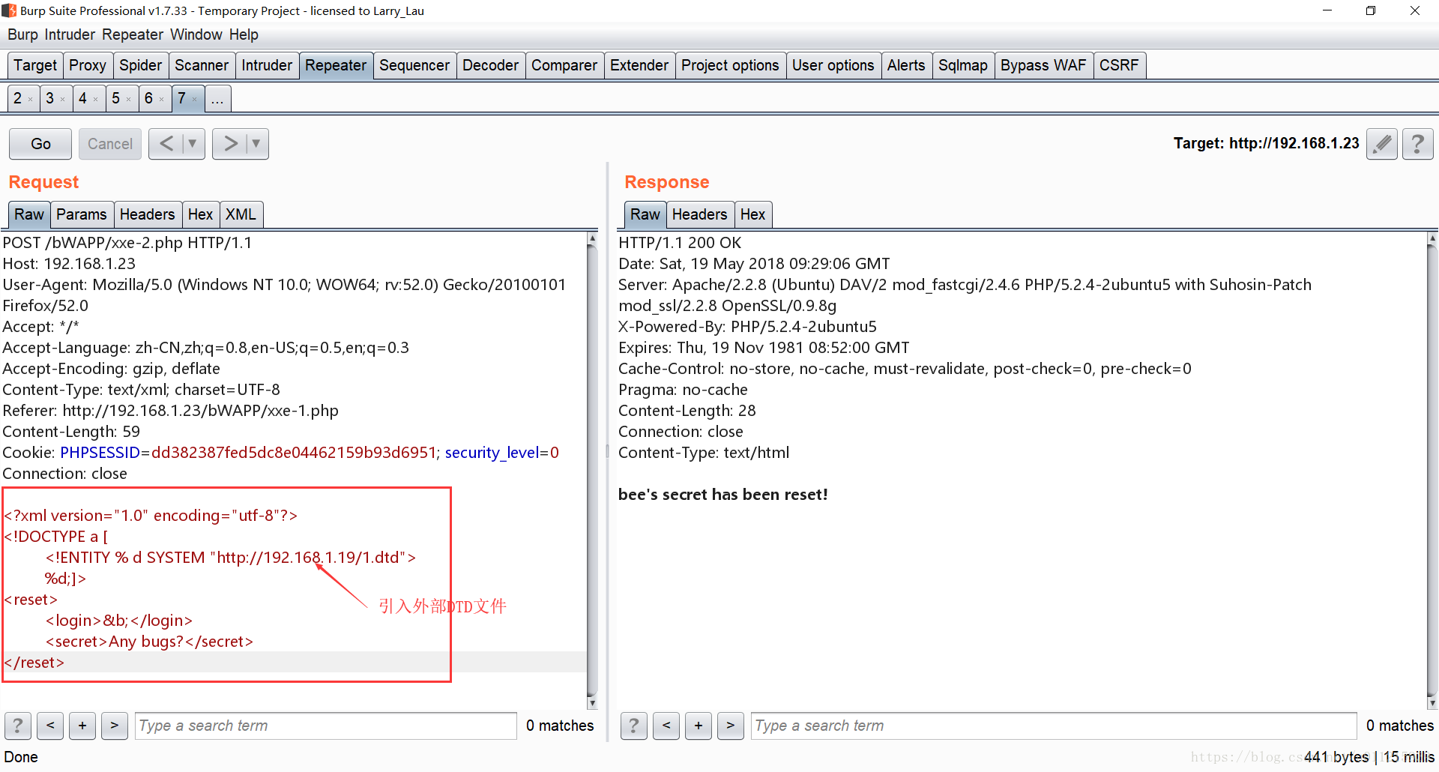
Task: Switch to Repeater sub-tab 2
Action: 18,98
